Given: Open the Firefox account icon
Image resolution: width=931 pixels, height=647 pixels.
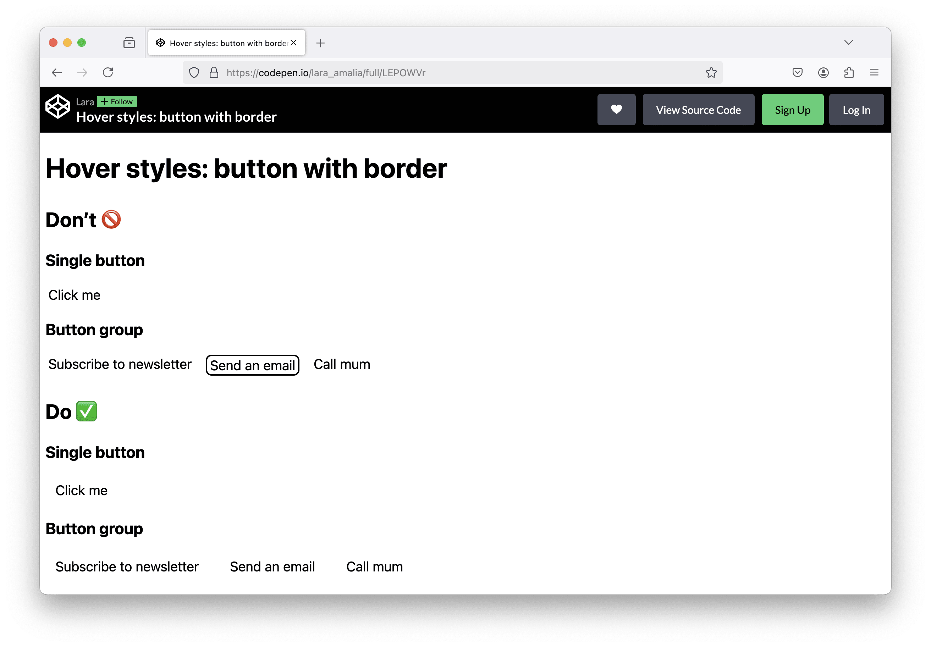Looking at the screenshot, I should (823, 72).
